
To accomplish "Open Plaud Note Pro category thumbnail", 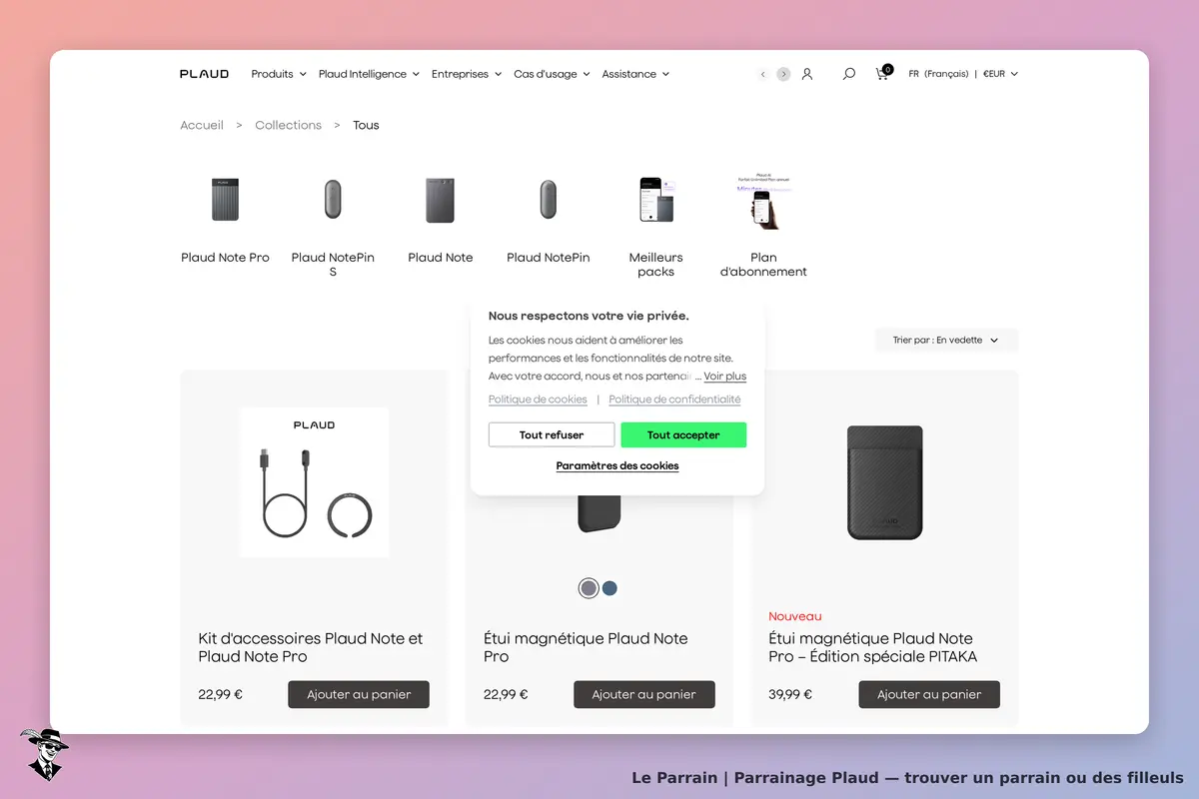I will [x=226, y=200].
